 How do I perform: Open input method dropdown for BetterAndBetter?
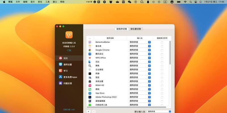140,42
